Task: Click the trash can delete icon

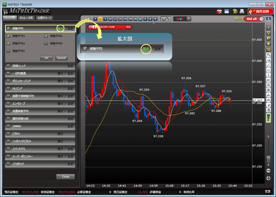Action: coord(268,110)
